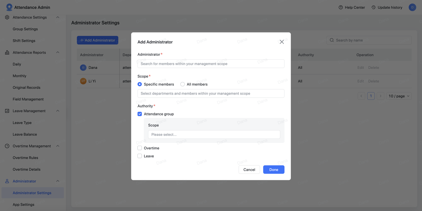422x211 pixels.
Task: Open the Scope 'Please select...' dropdown
Action: [214, 135]
